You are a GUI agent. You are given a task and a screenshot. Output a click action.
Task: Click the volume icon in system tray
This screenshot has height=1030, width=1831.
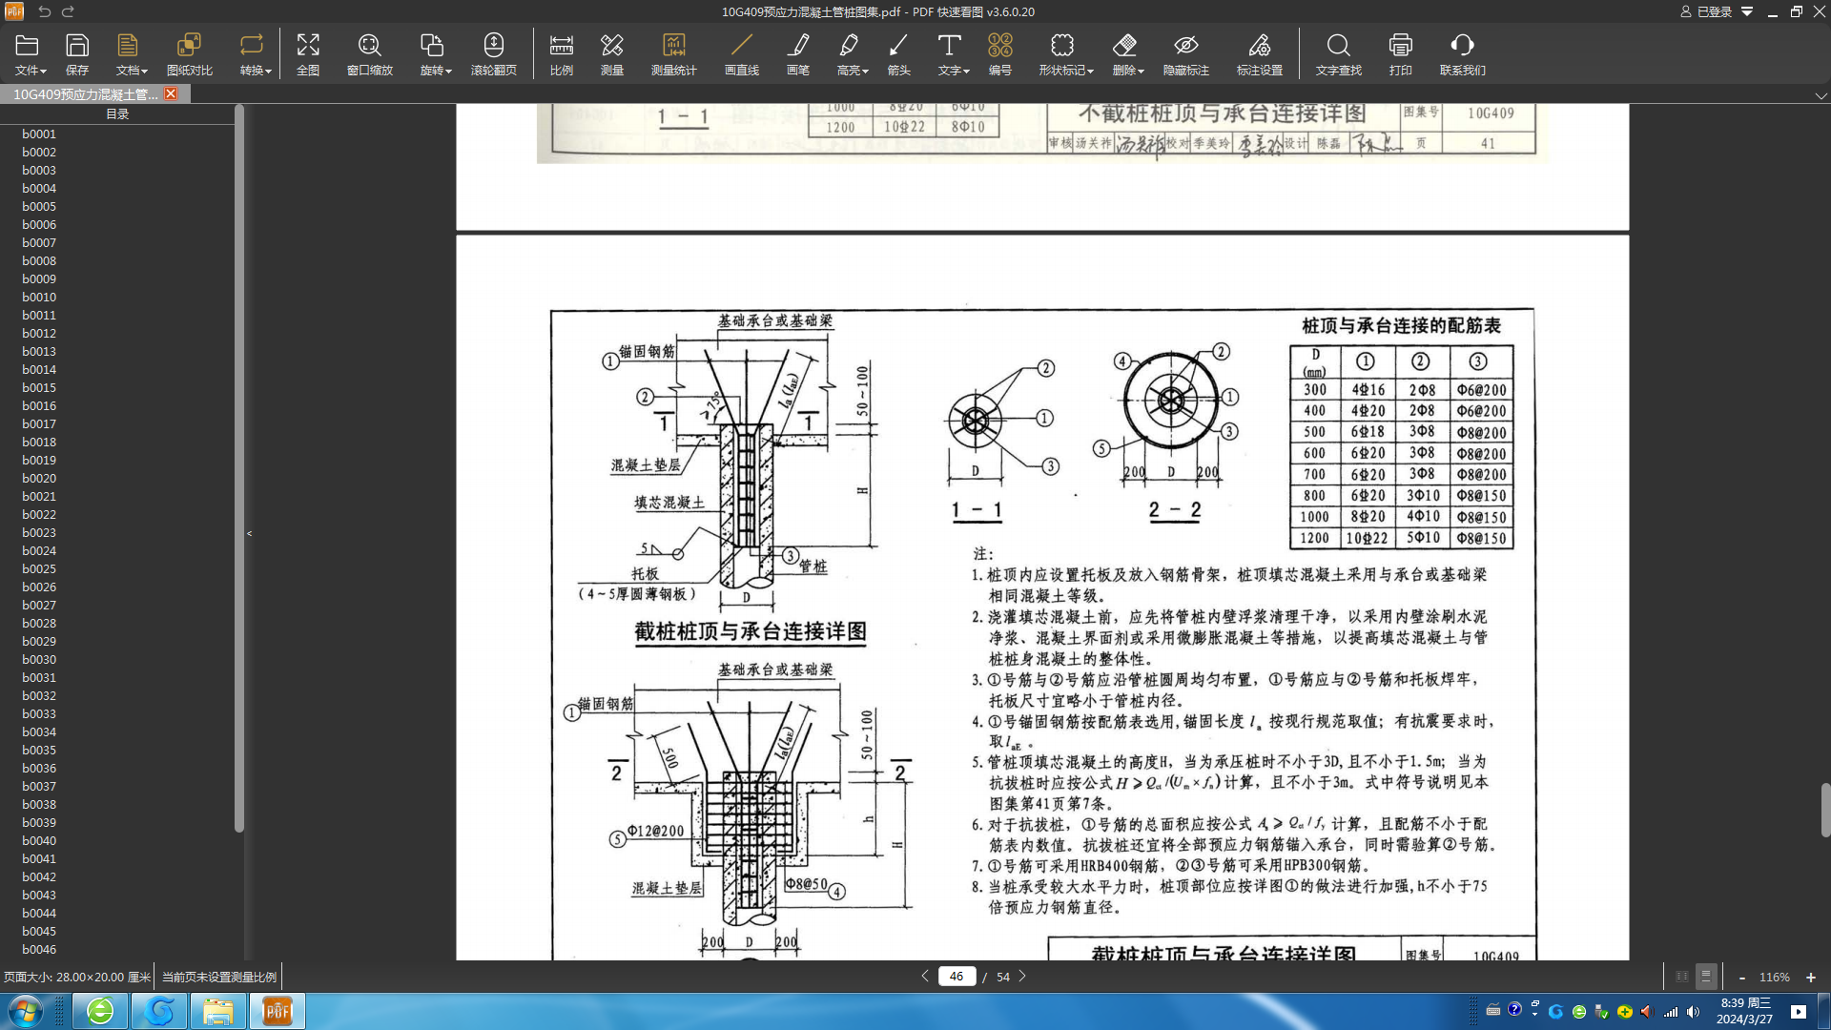pyautogui.click(x=1694, y=1012)
